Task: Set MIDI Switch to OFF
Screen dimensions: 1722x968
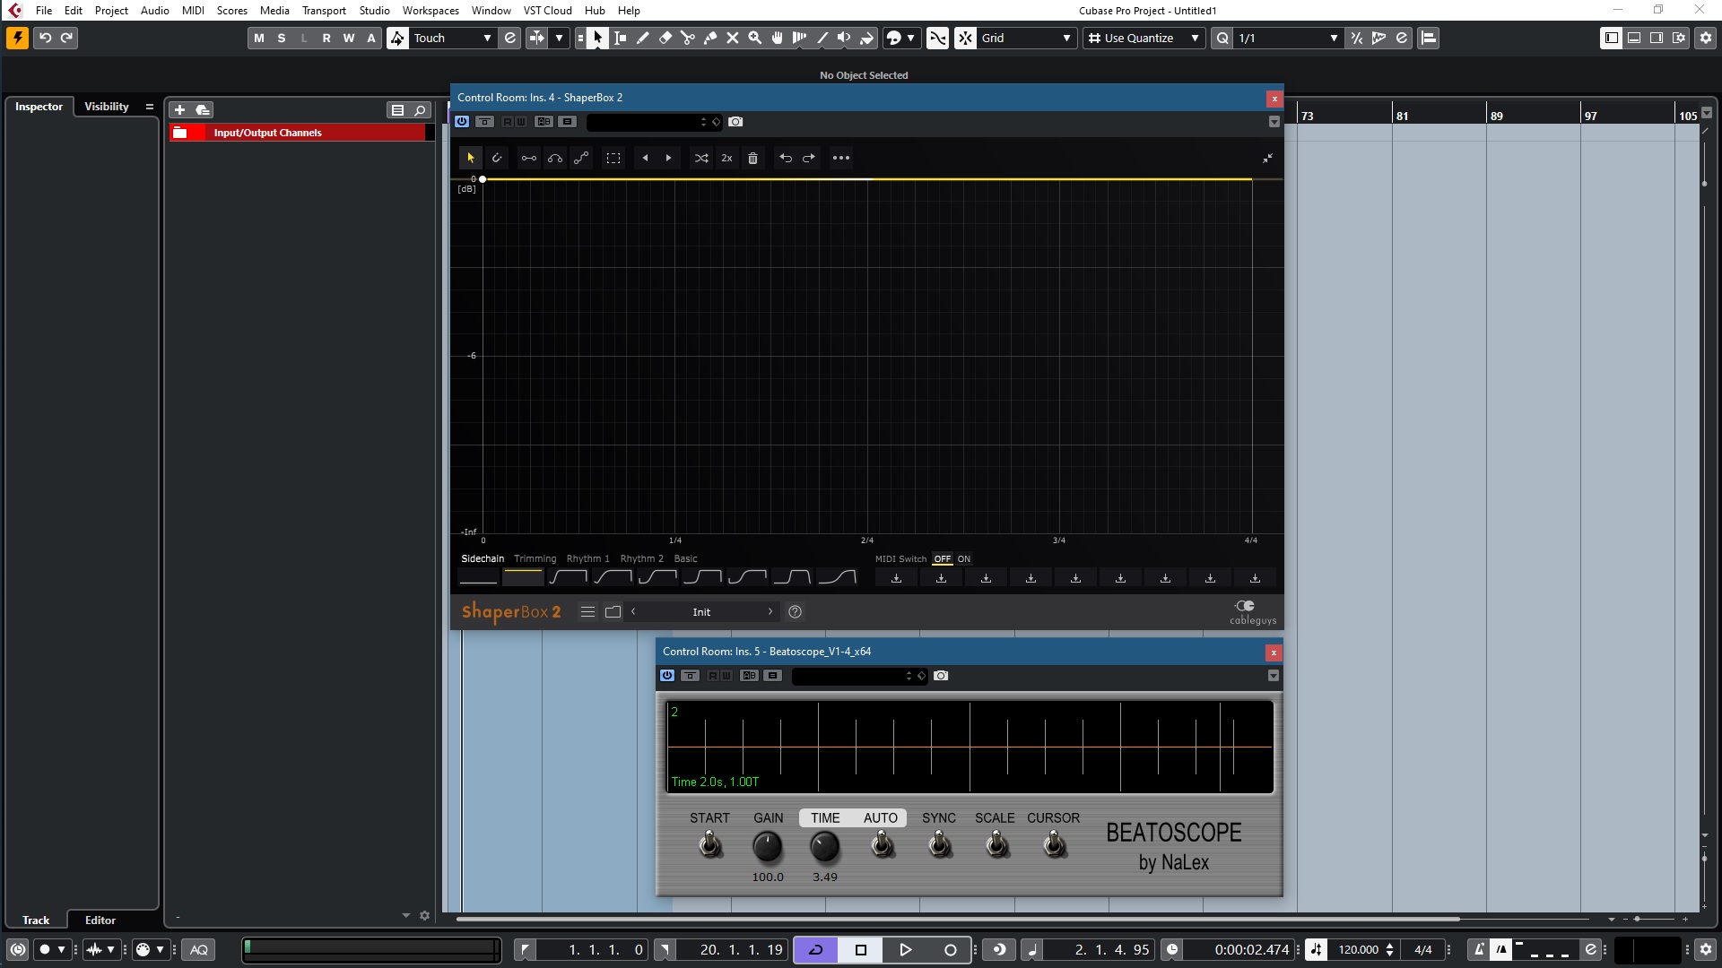Action: (942, 558)
